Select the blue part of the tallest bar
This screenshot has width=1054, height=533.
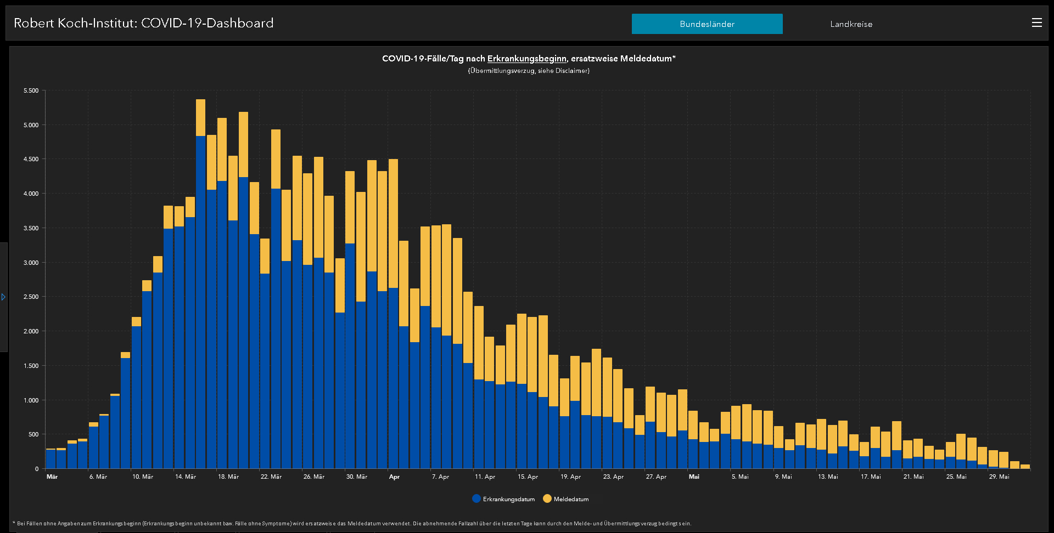[200, 302]
